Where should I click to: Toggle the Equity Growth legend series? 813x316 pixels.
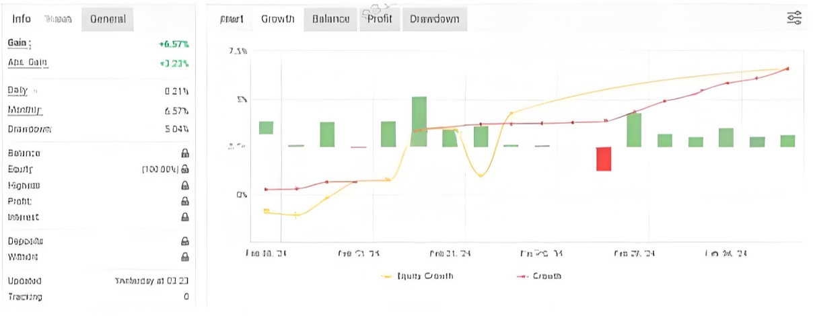(x=417, y=276)
